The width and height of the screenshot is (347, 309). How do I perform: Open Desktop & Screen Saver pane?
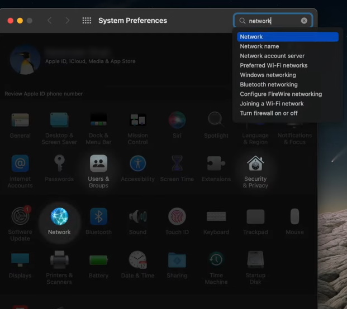59,120
